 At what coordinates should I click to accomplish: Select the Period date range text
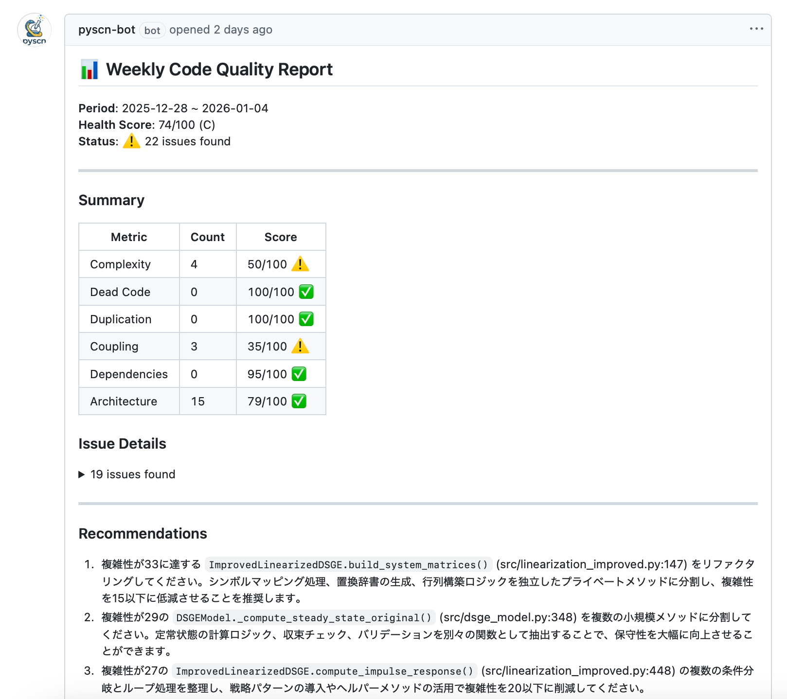click(x=195, y=108)
